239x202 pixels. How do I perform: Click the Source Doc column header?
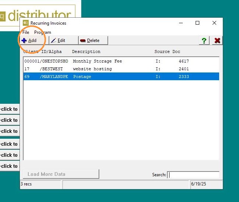(x=167, y=52)
